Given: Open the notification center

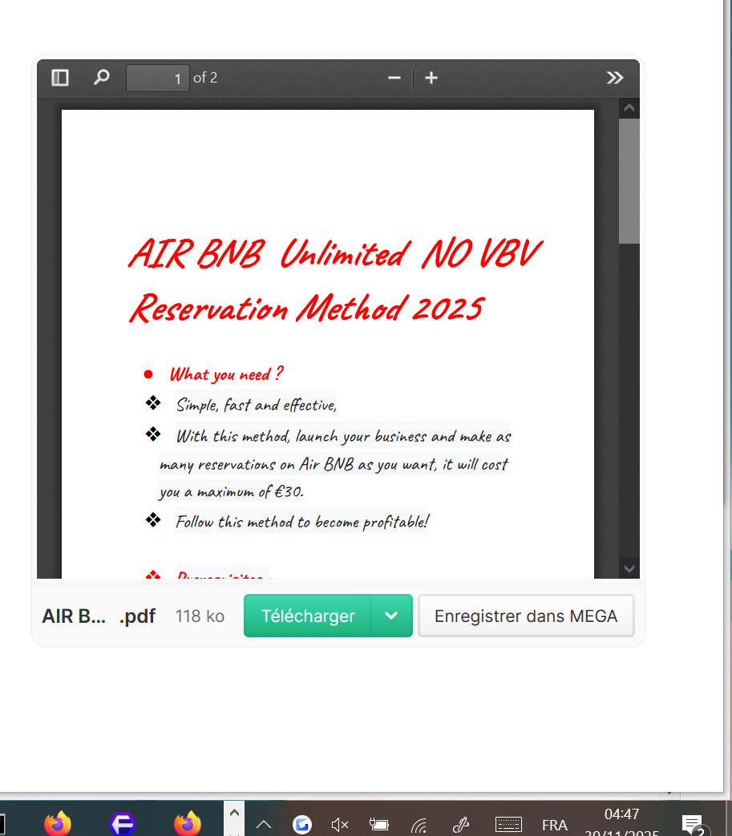Looking at the screenshot, I should 691,824.
